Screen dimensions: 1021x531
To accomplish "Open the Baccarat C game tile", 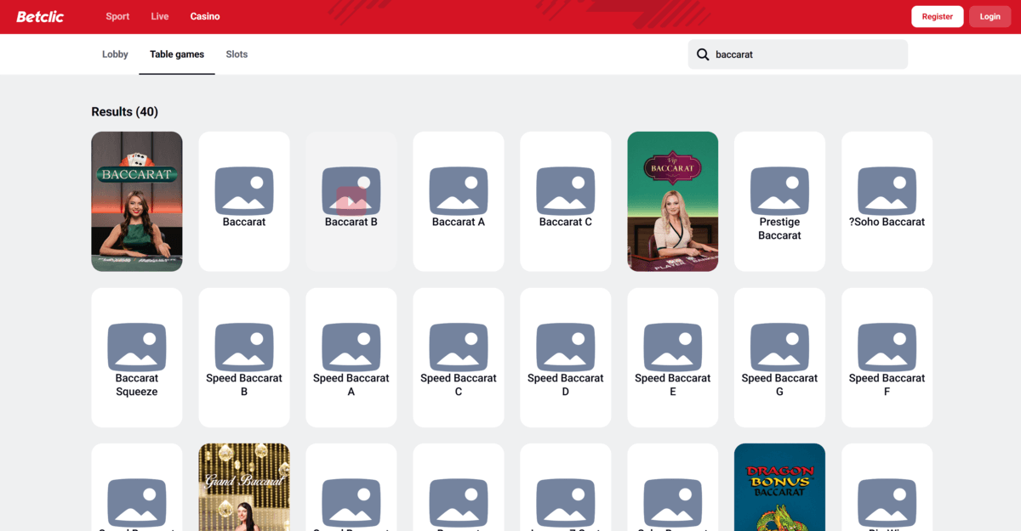I will pos(566,201).
